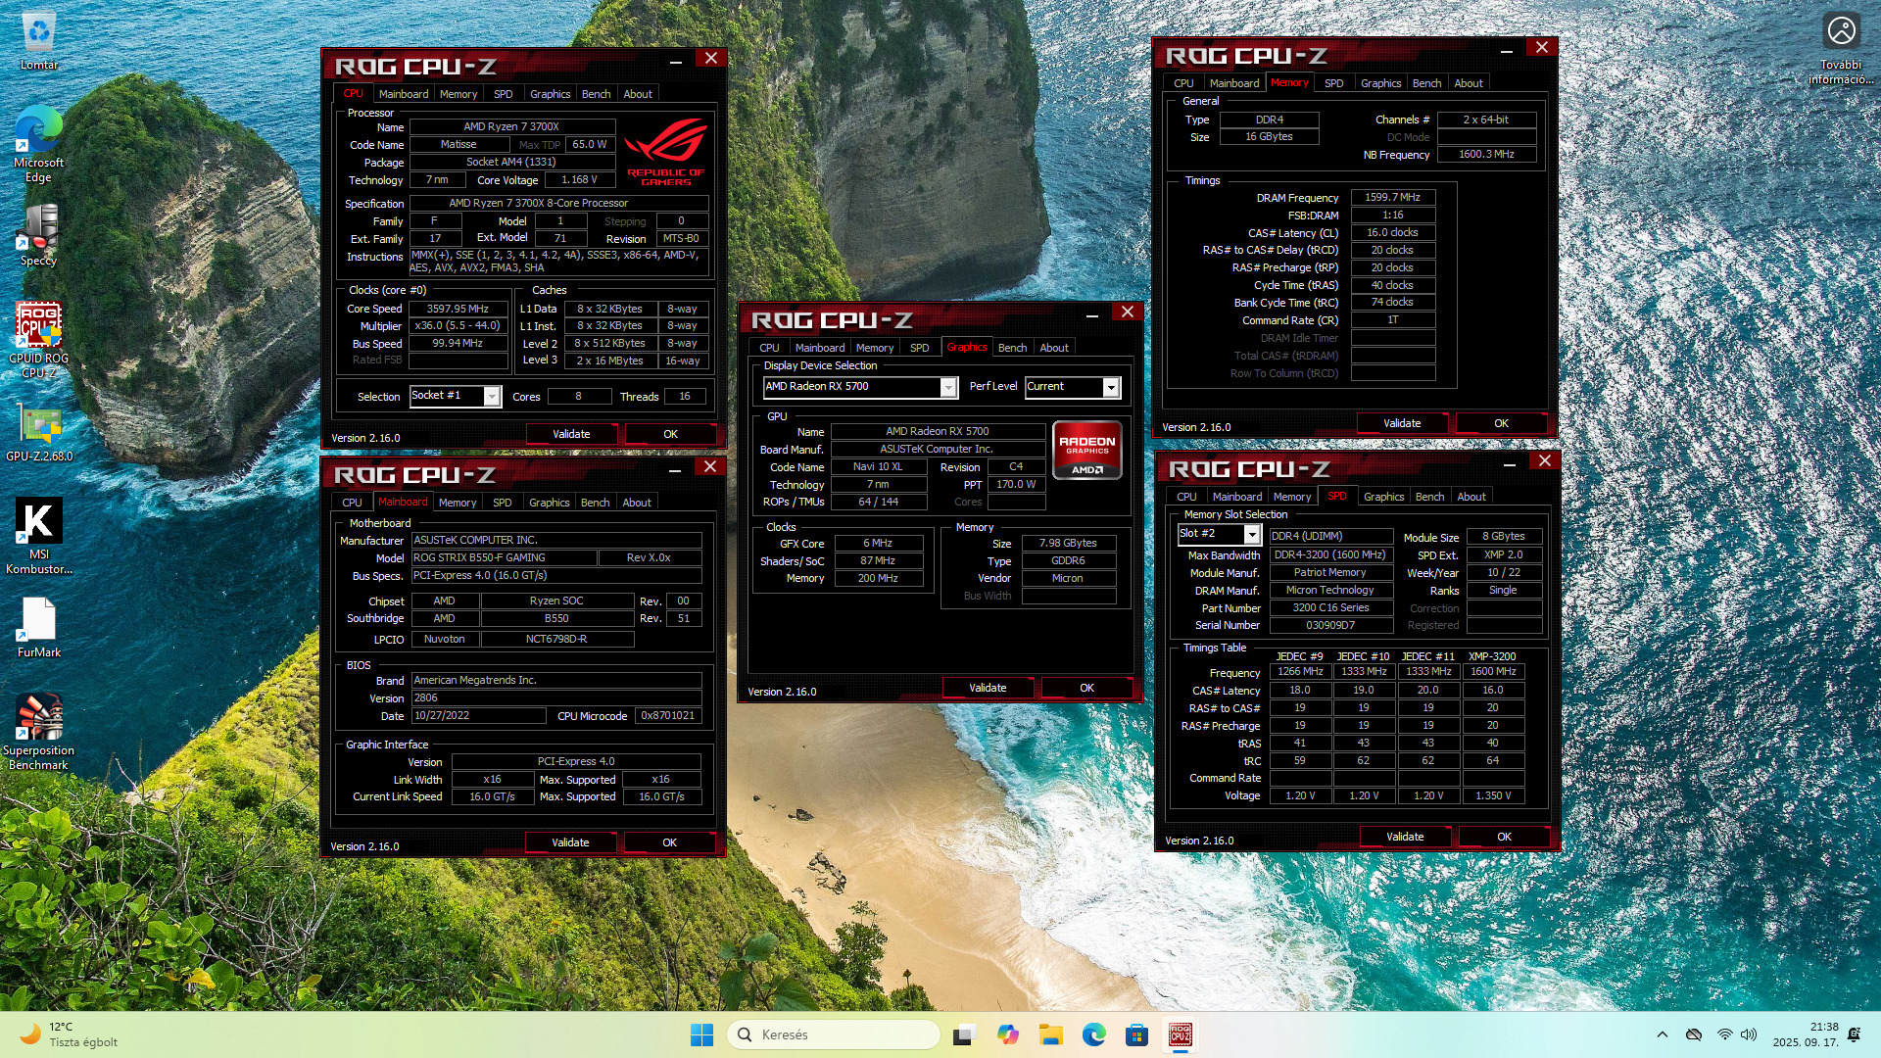Launch Superposition Benchmark desktop icon
Viewport: 1881px width, 1058px height.
38,718
